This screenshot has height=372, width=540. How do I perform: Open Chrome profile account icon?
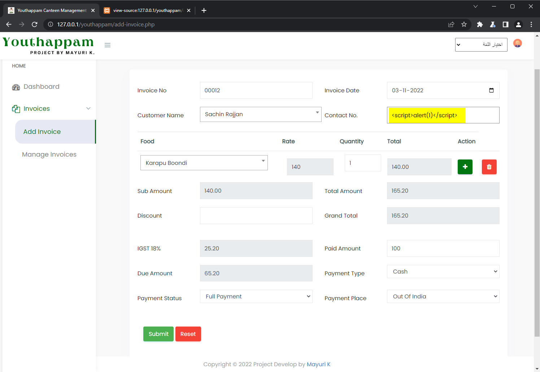pyautogui.click(x=518, y=25)
